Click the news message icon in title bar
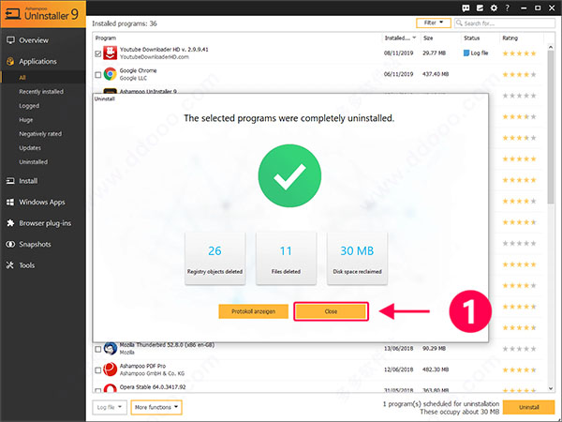 (480, 8)
